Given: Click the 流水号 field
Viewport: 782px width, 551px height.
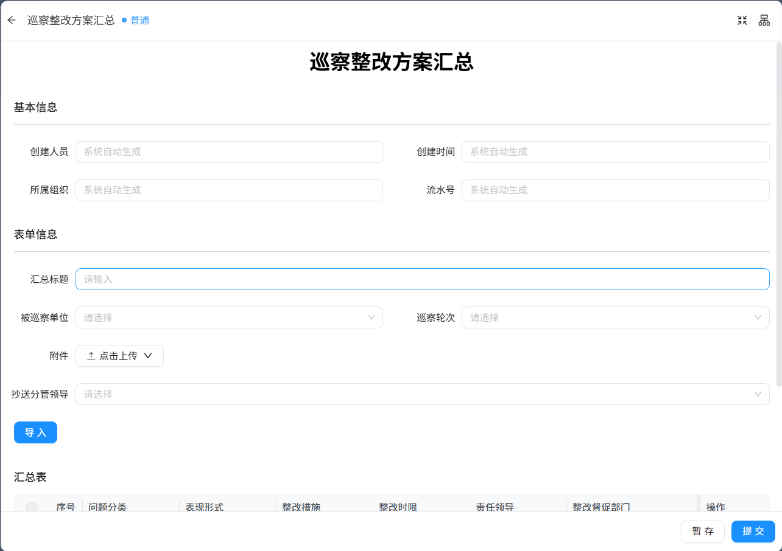Looking at the screenshot, I should coord(615,190).
